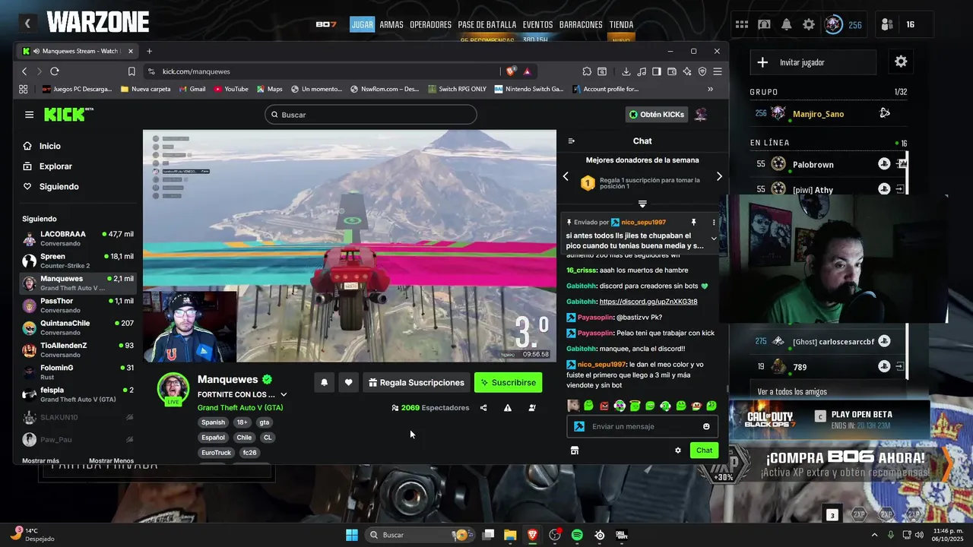Open Brave Wallet icon
Viewport: 973px width, 547px height.
tap(672, 71)
